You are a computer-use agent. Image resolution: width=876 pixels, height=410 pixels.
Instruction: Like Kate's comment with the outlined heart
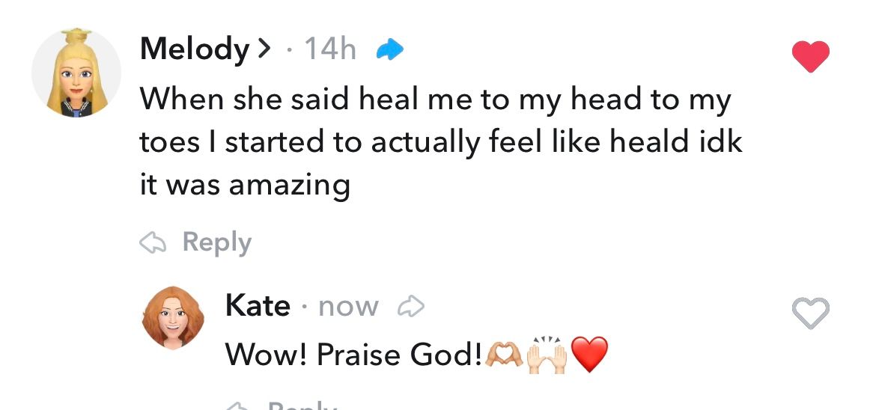[811, 313]
